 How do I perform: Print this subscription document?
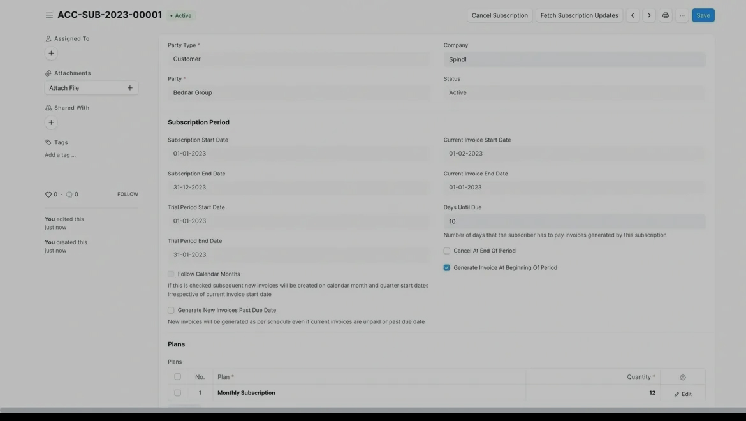666,15
